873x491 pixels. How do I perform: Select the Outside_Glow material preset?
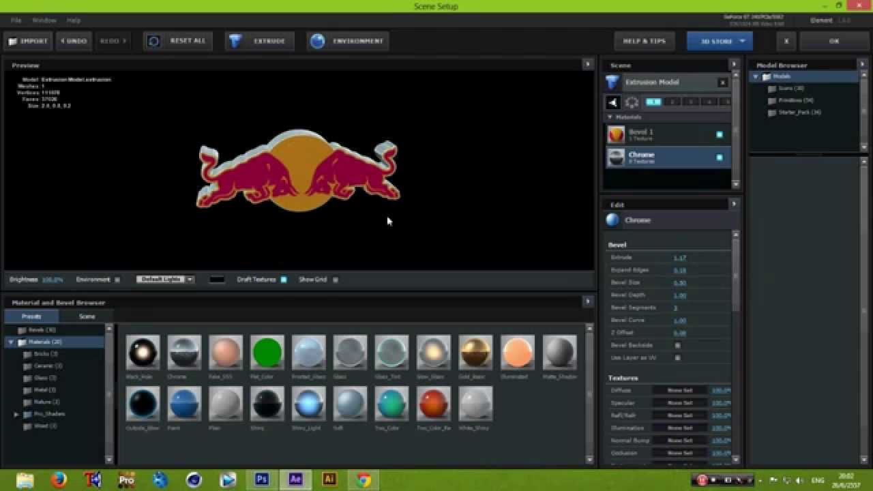click(x=143, y=404)
